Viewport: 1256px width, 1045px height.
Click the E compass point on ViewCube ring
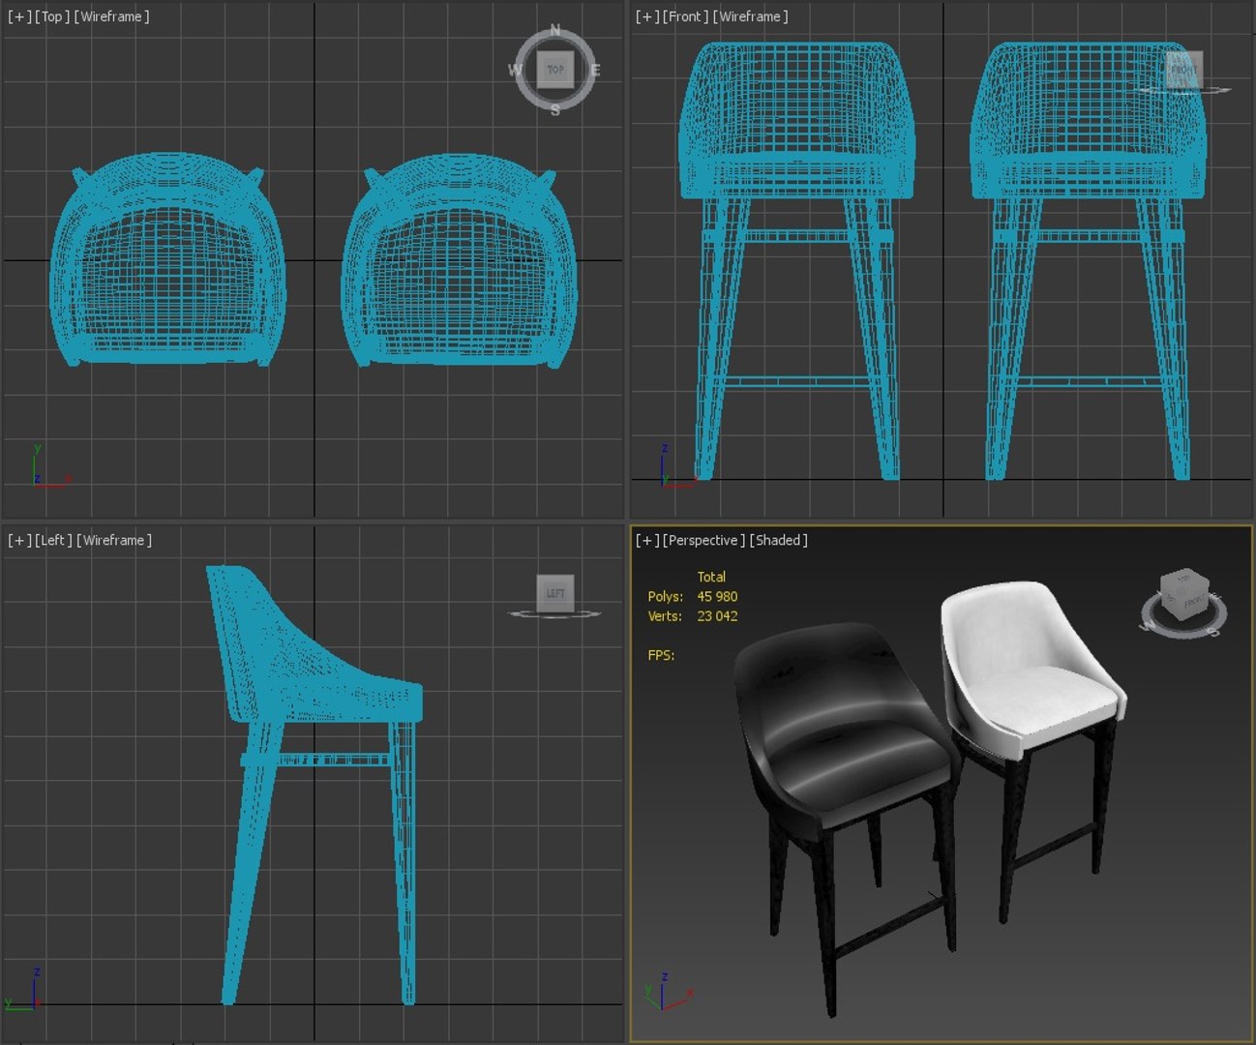(x=595, y=70)
